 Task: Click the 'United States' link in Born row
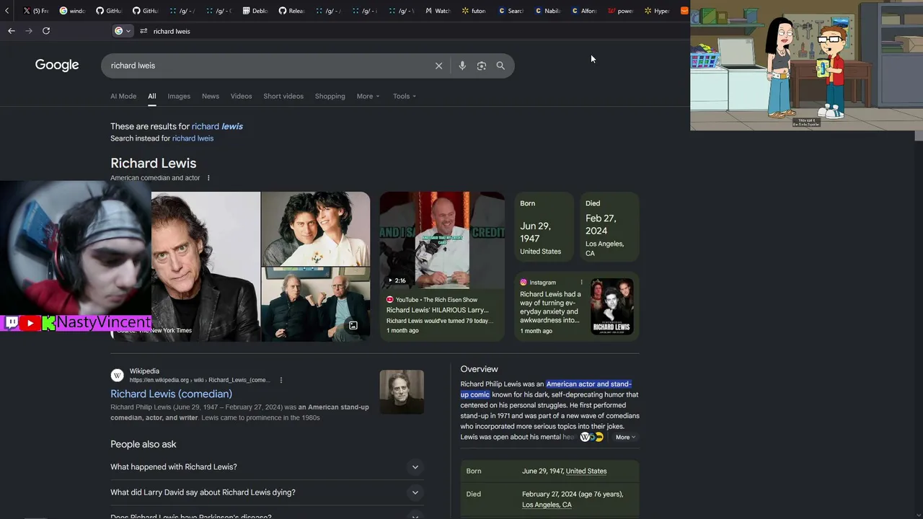(586, 471)
